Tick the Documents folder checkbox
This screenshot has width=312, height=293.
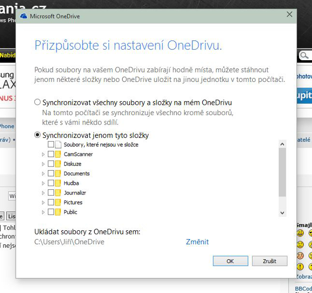(x=51, y=173)
